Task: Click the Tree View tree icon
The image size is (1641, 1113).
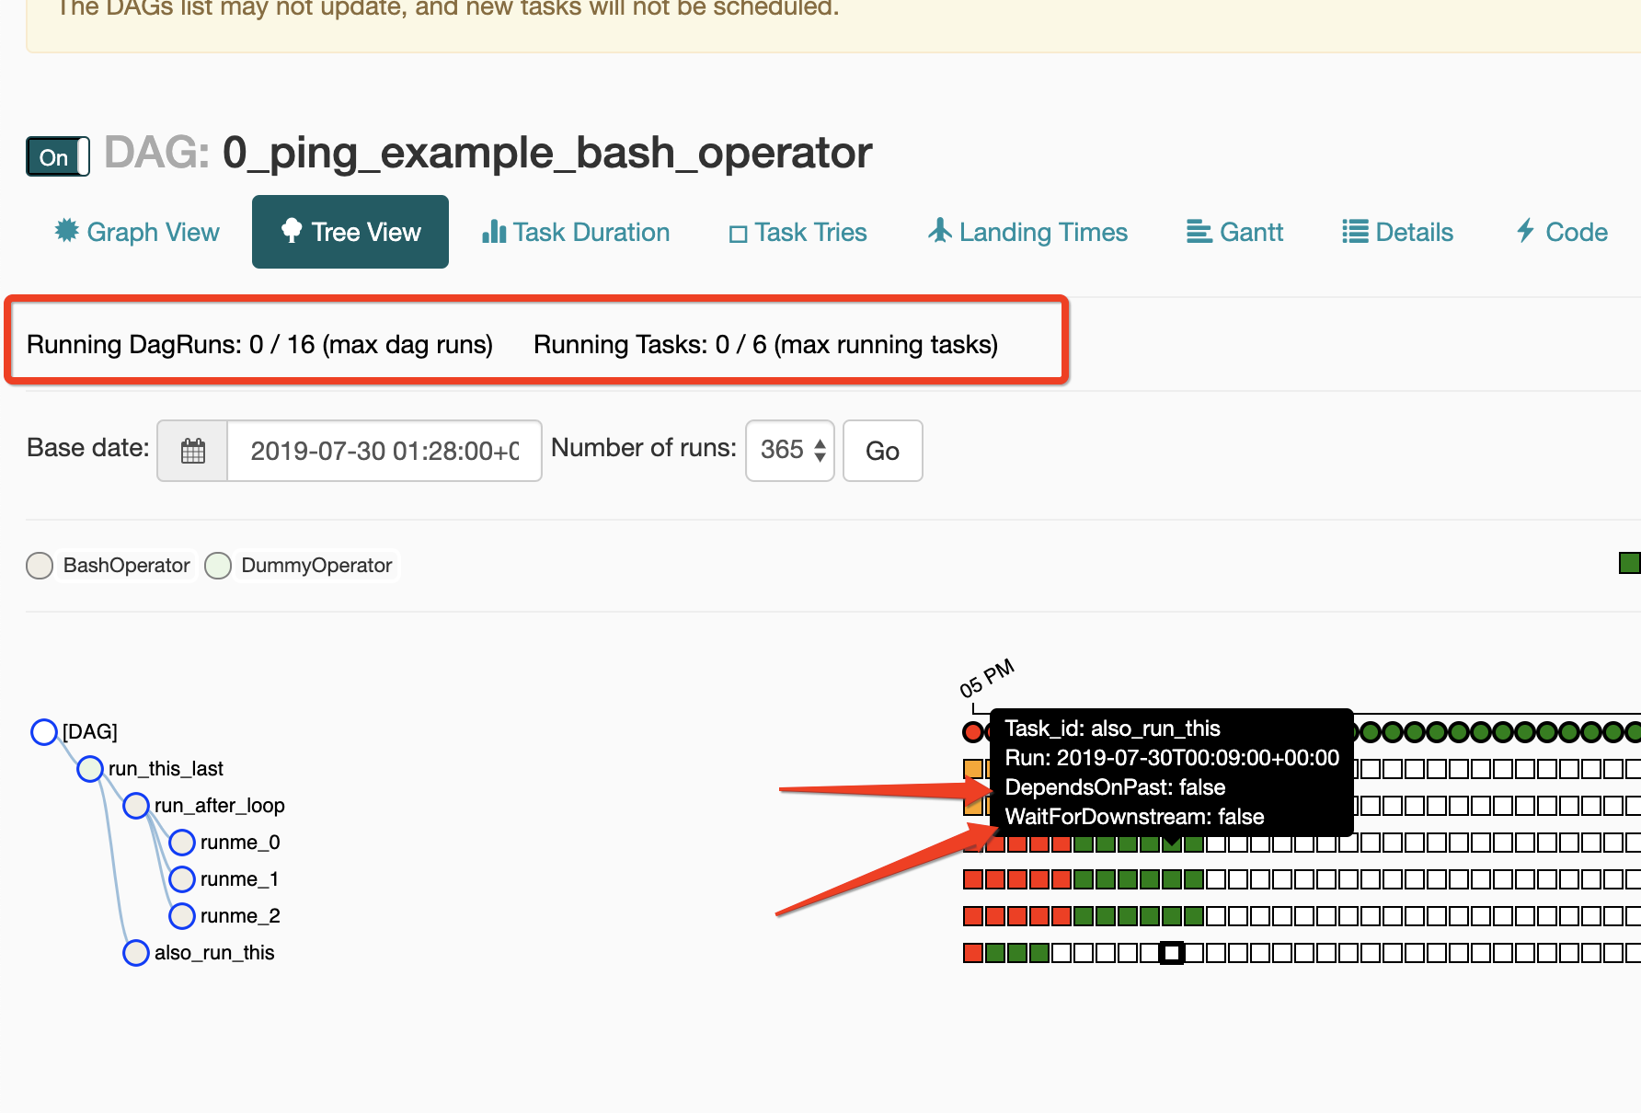Action: tap(292, 230)
